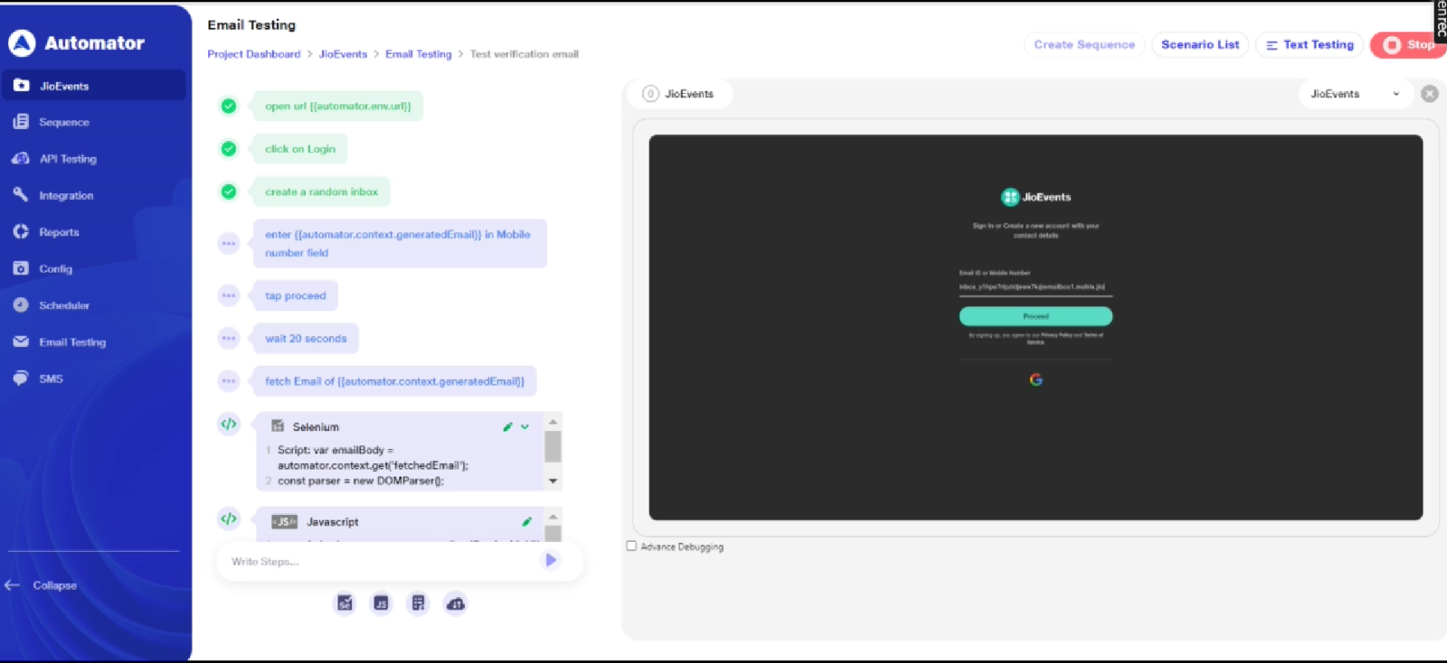Expand Selenium step chevron

(525, 426)
